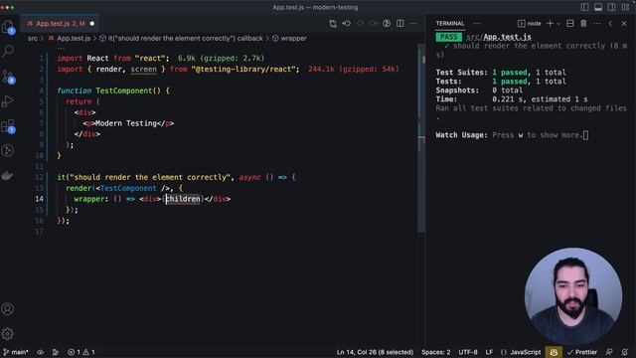
Task: Open the views ellipsis beside TERMINAL tab
Action: pyautogui.click(x=477, y=24)
